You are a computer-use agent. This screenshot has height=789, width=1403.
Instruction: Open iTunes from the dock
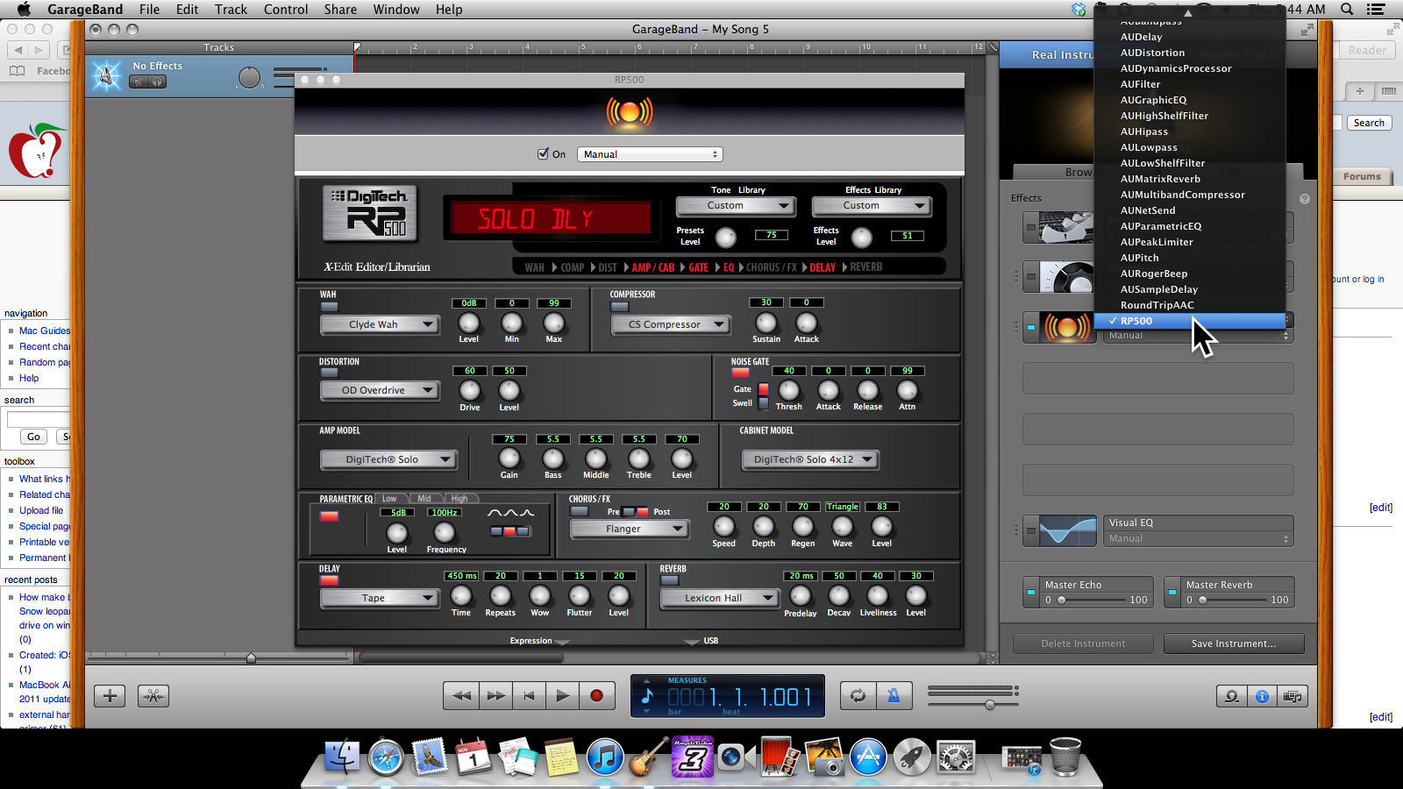605,757
